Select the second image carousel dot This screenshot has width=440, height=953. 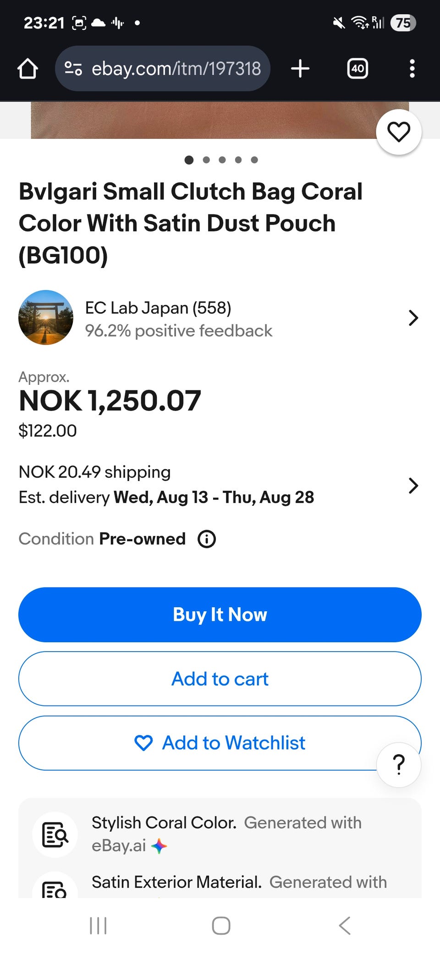click(206, 160)
